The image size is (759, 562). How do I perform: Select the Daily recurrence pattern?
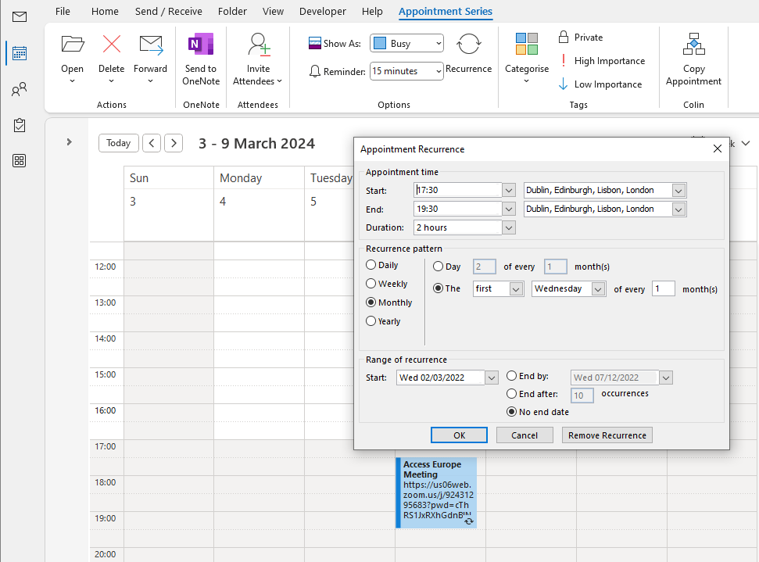coord(371,265)
